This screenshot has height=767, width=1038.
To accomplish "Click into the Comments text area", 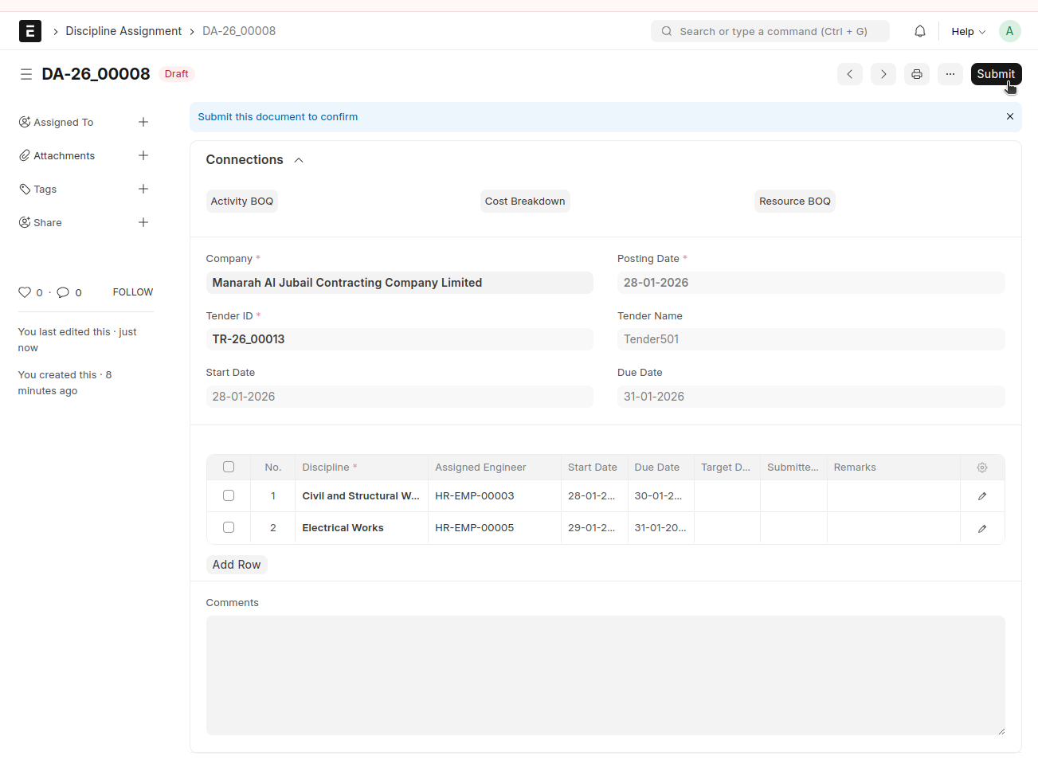I will click(605, 675).
